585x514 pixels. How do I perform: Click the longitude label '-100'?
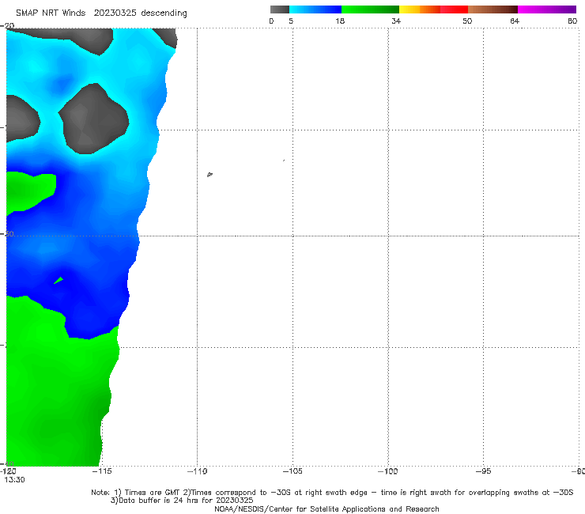(x=387, y=471)
